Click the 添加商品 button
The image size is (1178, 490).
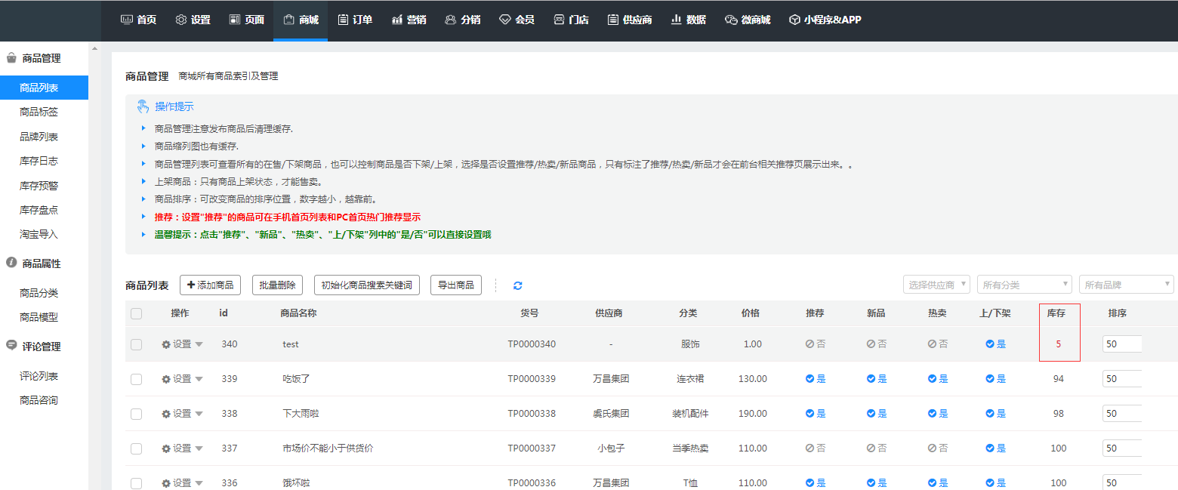coord(210,285)
